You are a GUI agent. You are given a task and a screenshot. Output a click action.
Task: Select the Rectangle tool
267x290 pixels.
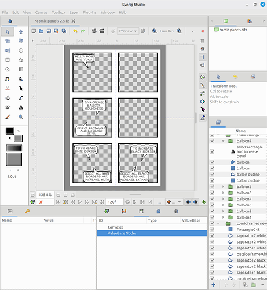(8, 60)
